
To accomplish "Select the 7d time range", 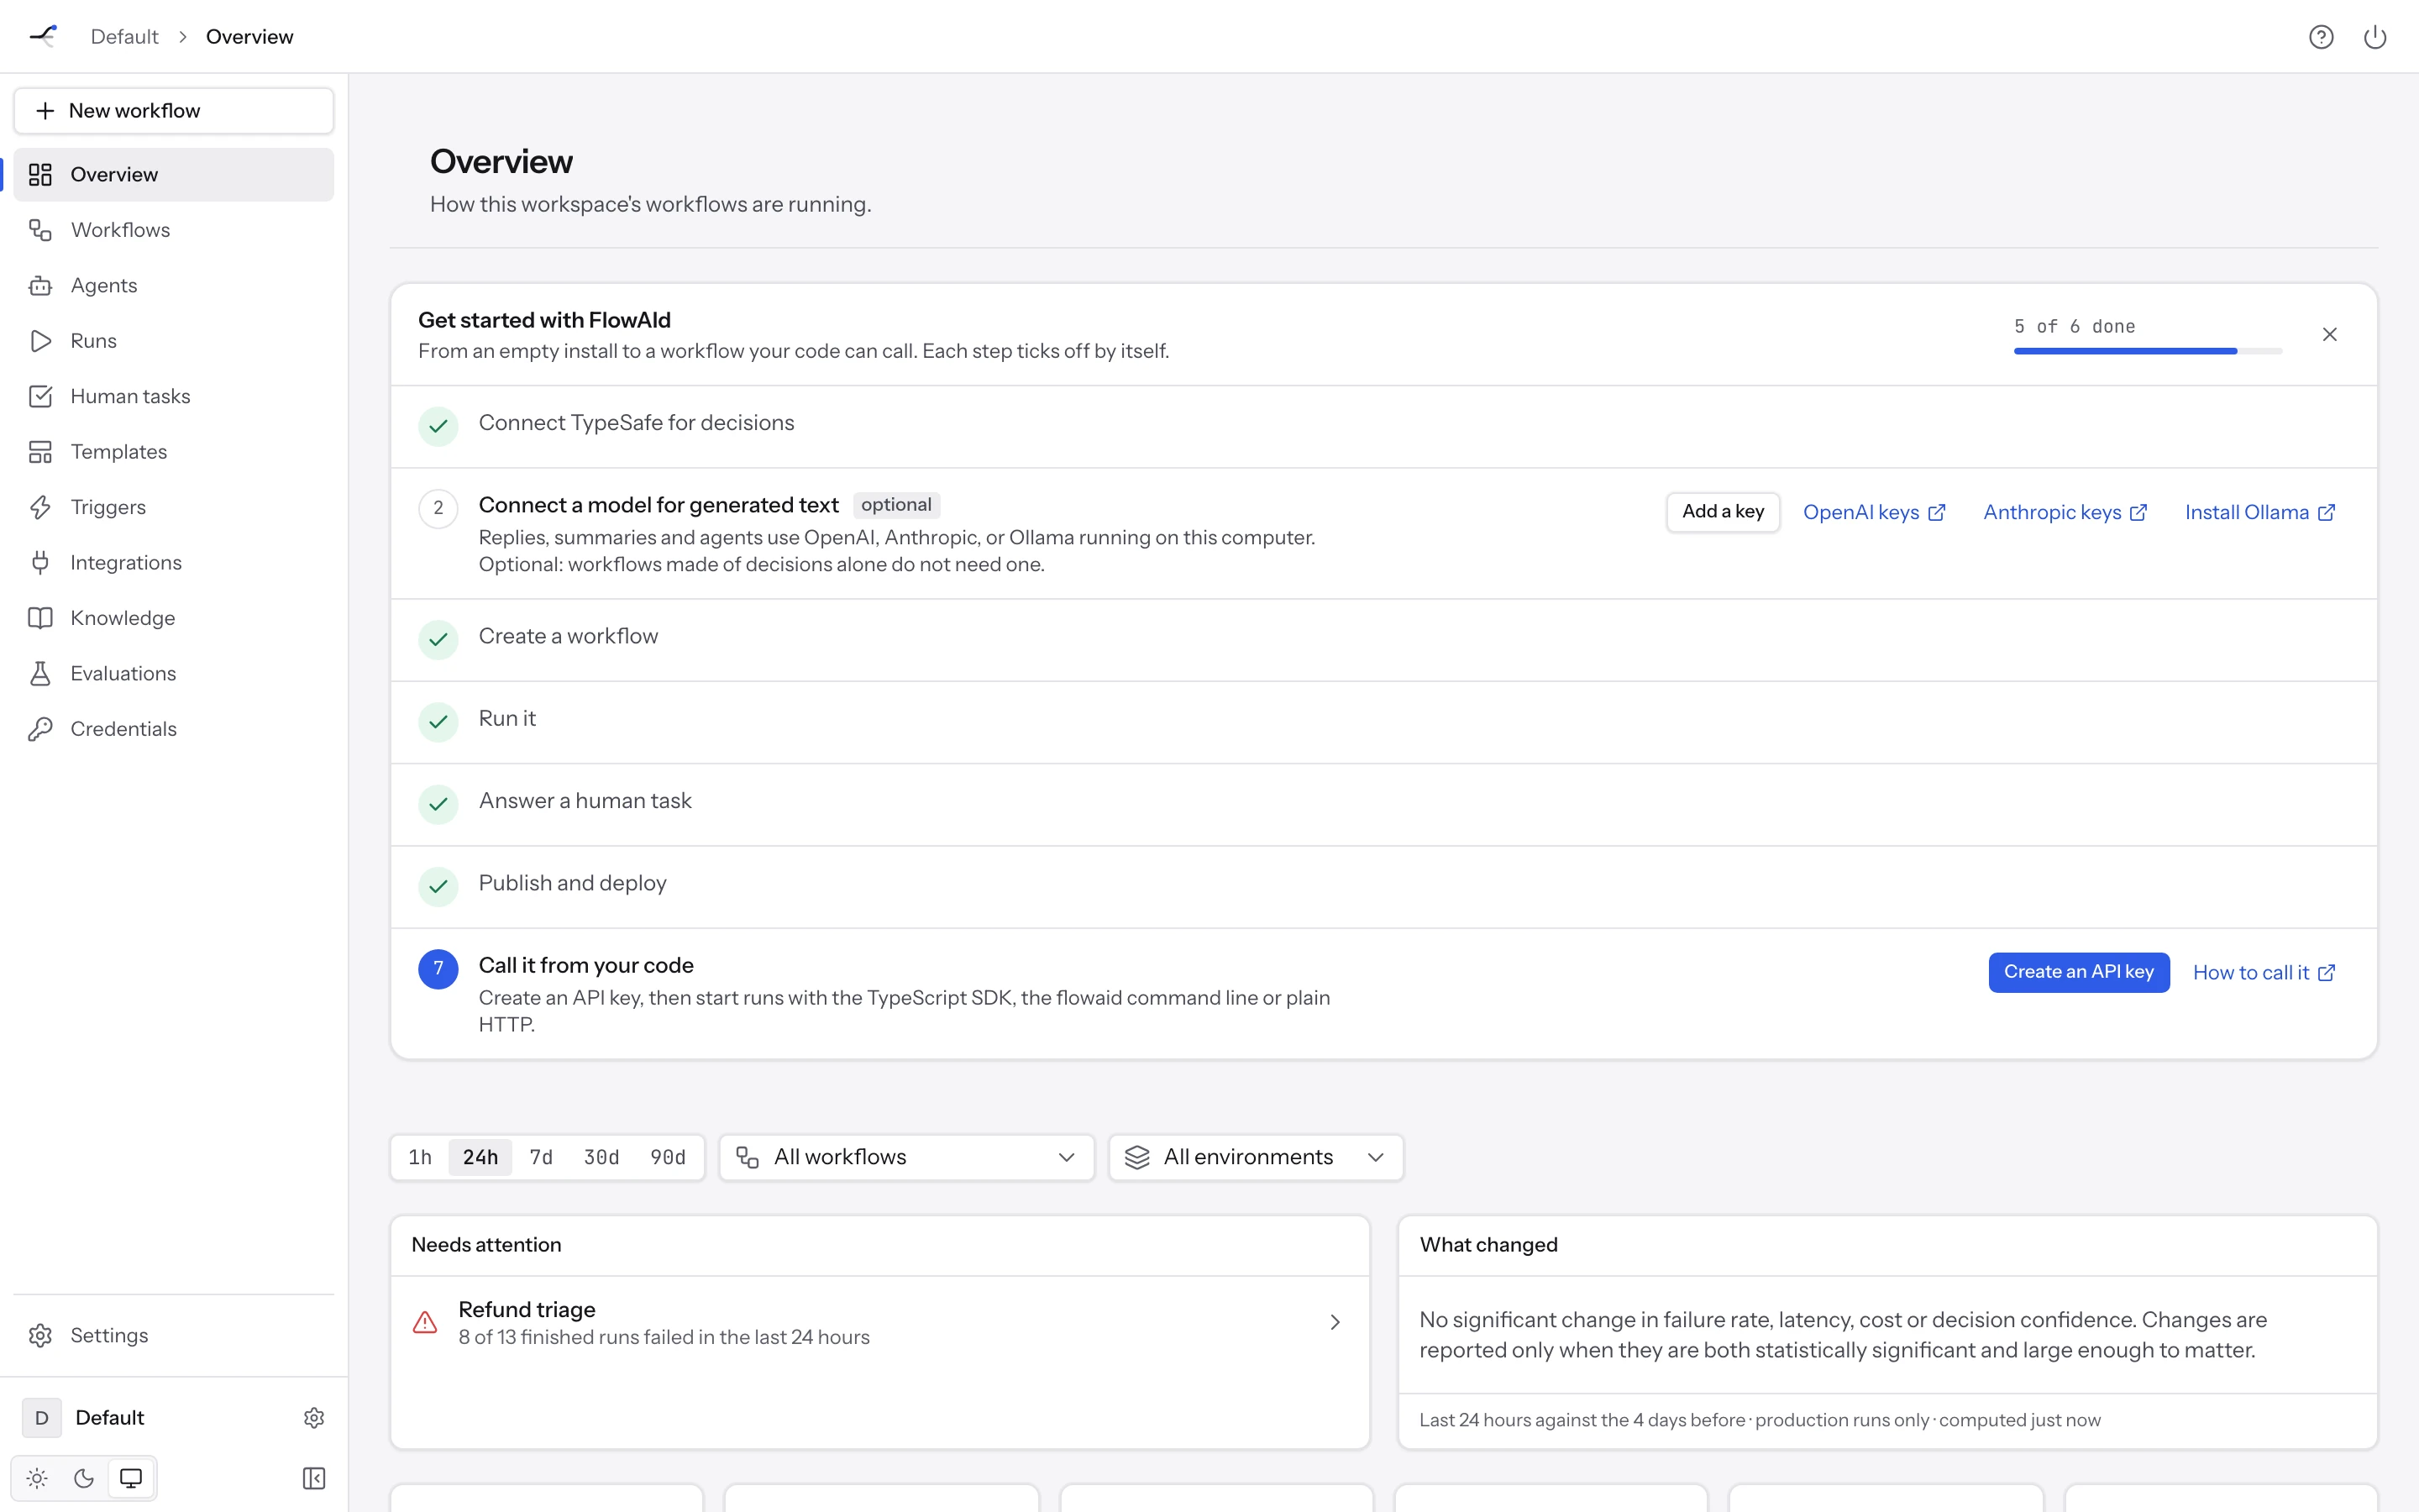I will pos(541,1157).
